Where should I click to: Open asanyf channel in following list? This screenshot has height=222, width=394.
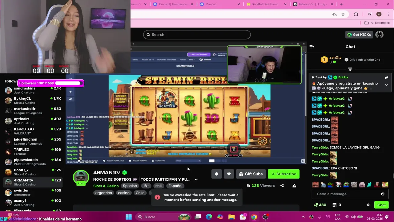[33, 202]
